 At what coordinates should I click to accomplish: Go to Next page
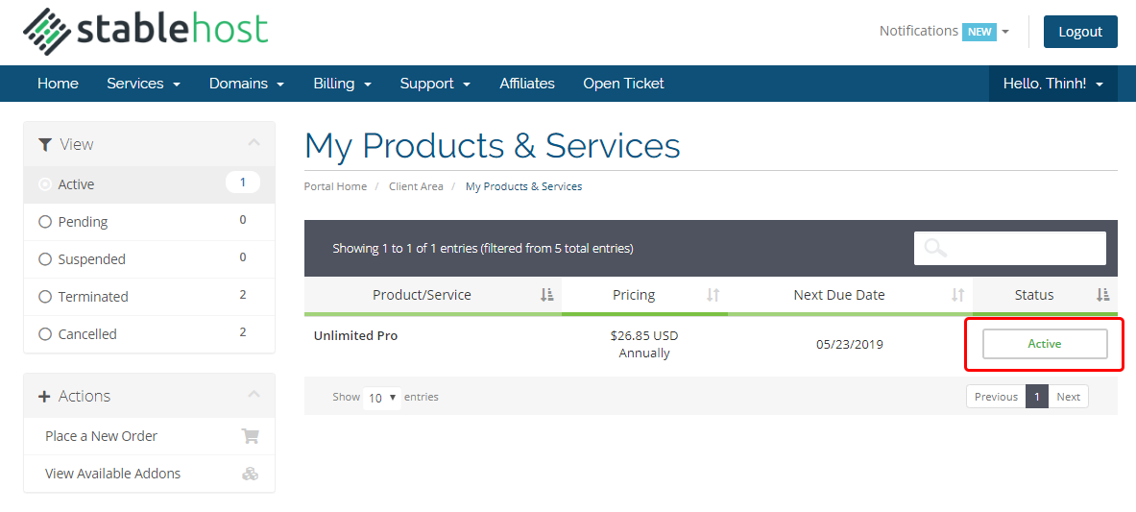(1068, 397)
